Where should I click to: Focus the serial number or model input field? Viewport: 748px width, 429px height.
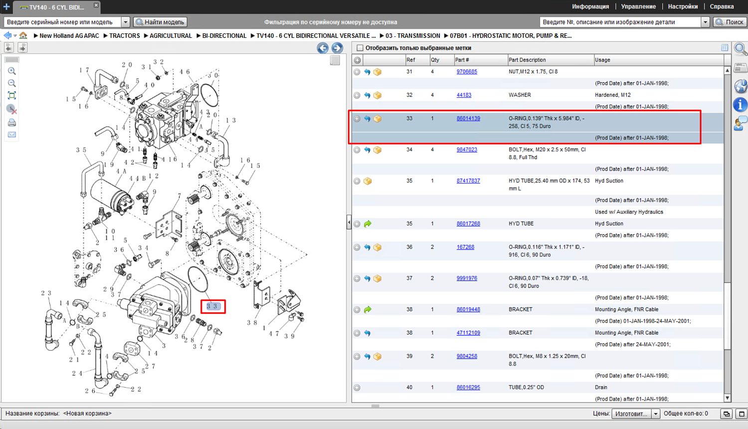(63, 22)
